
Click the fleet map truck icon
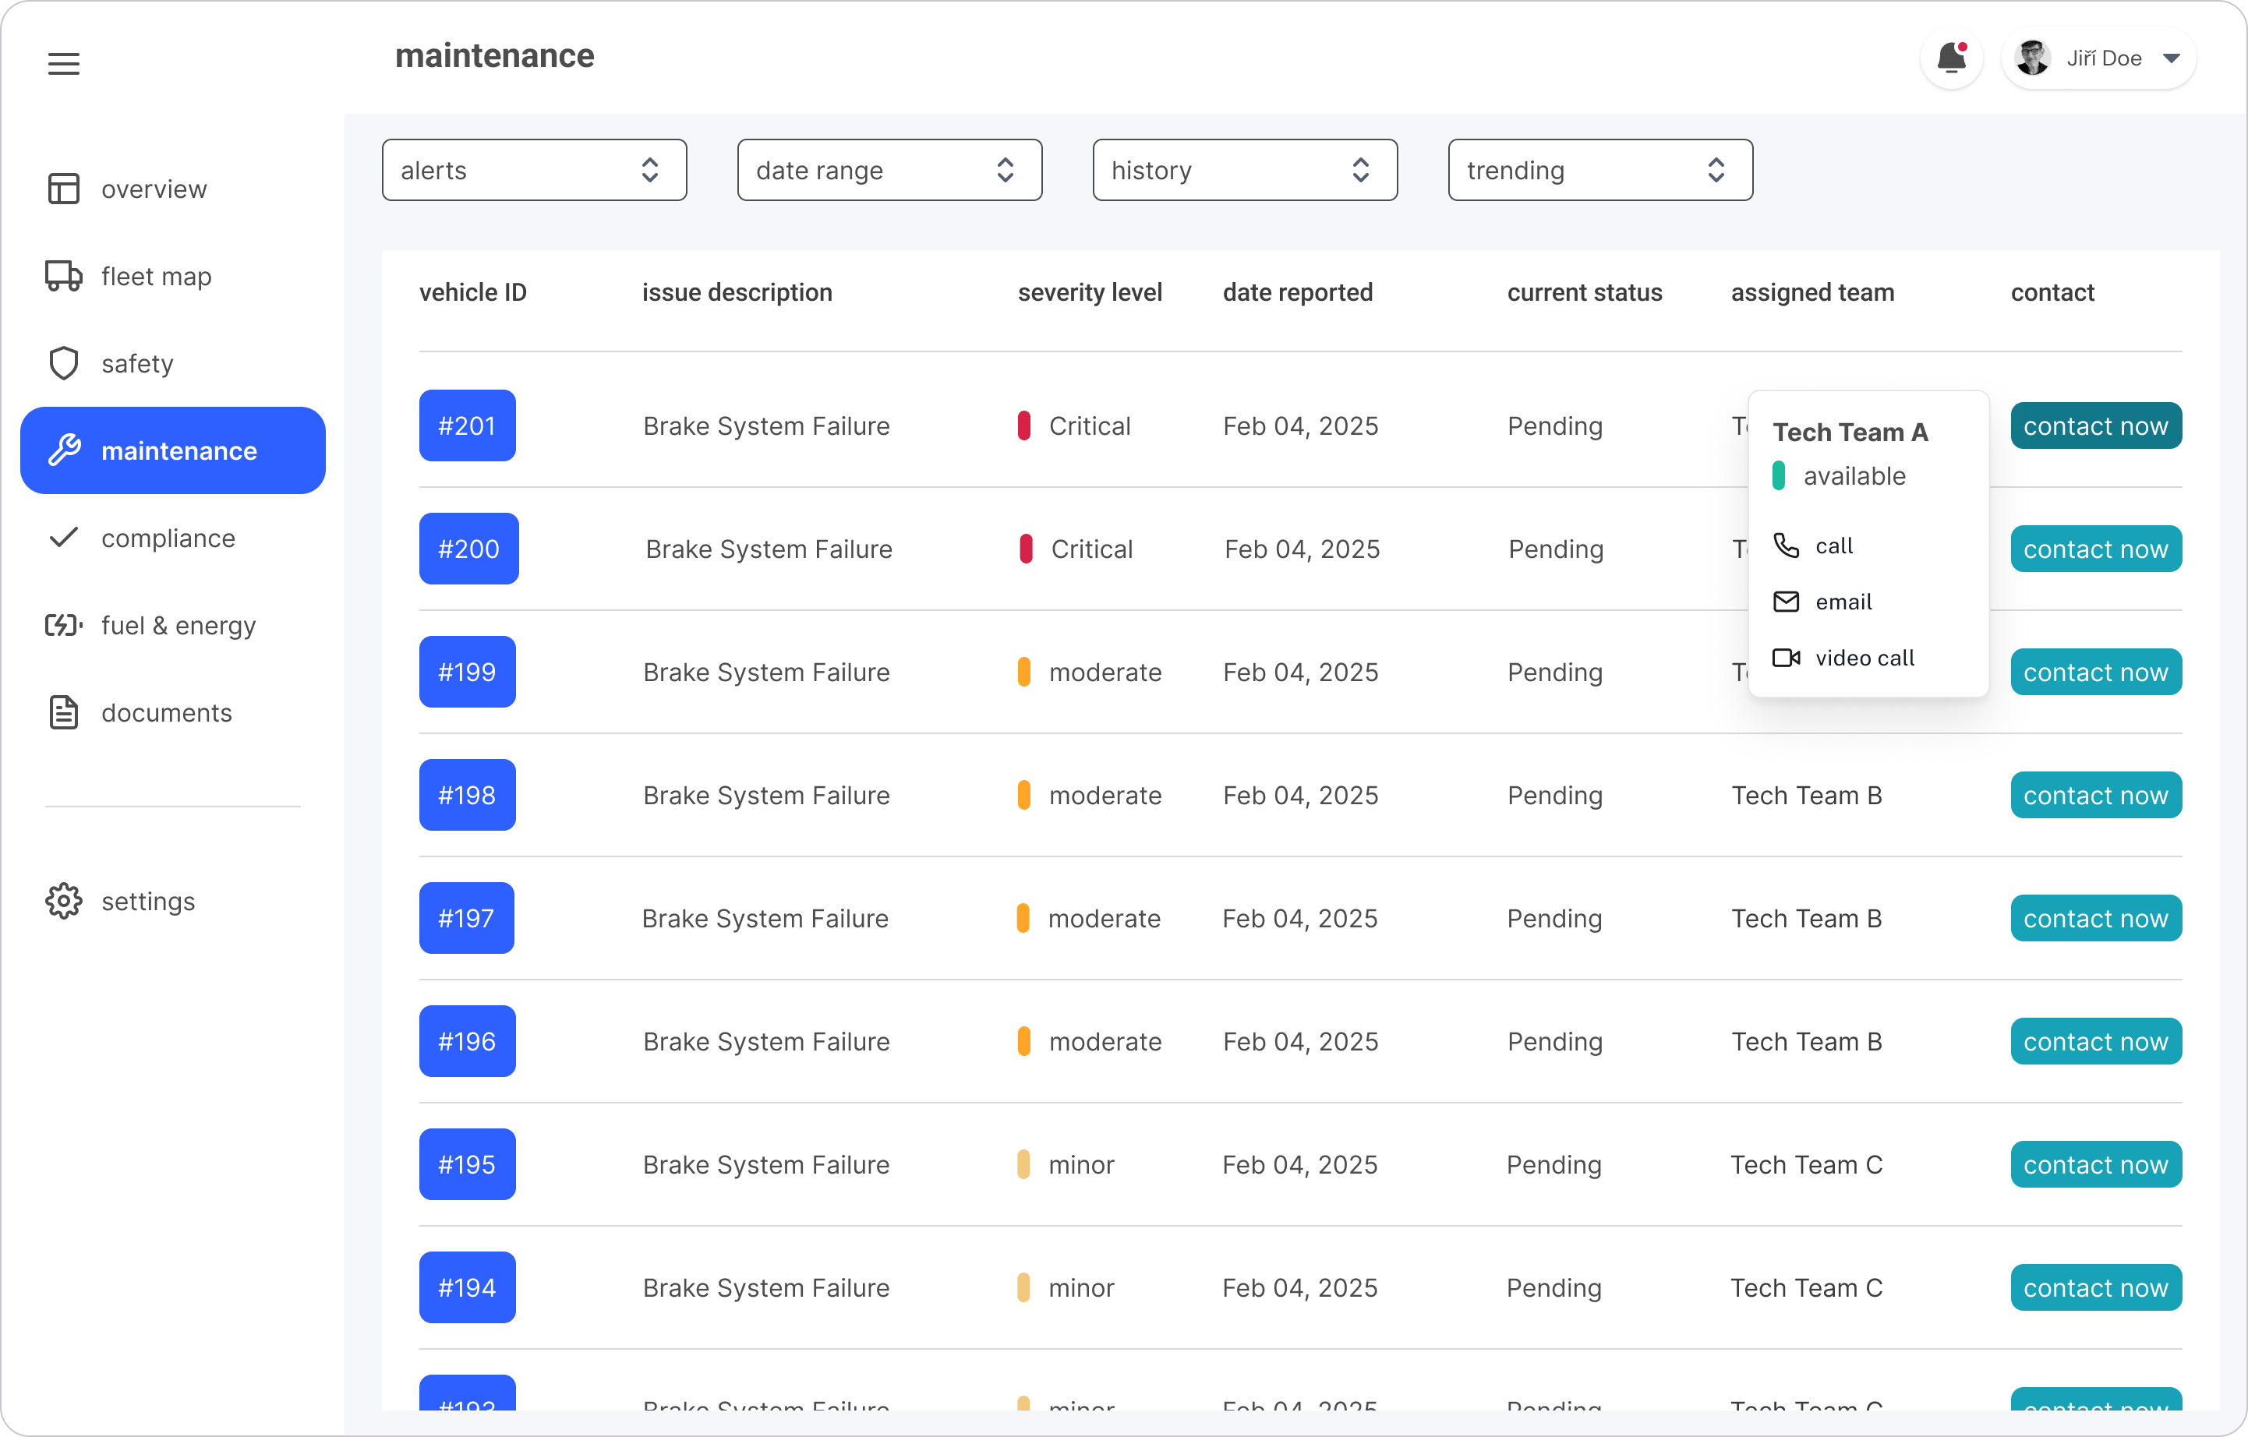tap(63, 276)
